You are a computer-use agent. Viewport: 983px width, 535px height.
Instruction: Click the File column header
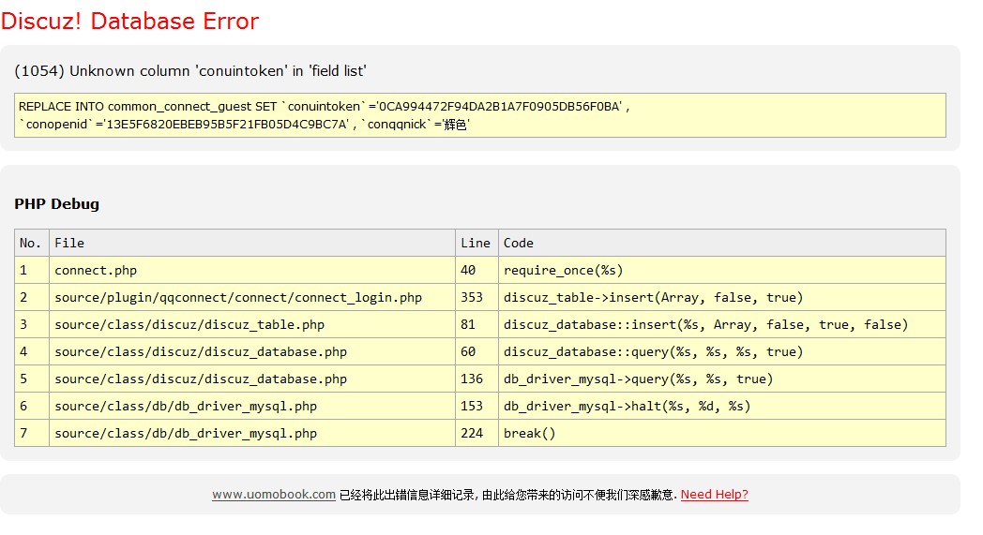69,243
